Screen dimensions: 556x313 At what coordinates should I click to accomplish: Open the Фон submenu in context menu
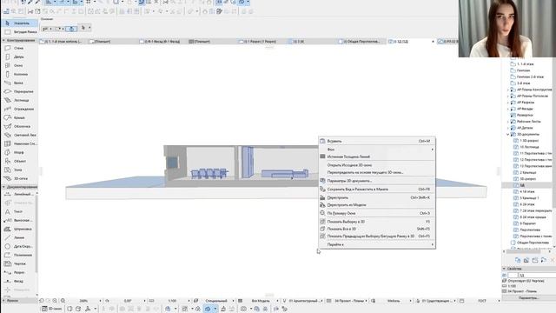[377, 150]
